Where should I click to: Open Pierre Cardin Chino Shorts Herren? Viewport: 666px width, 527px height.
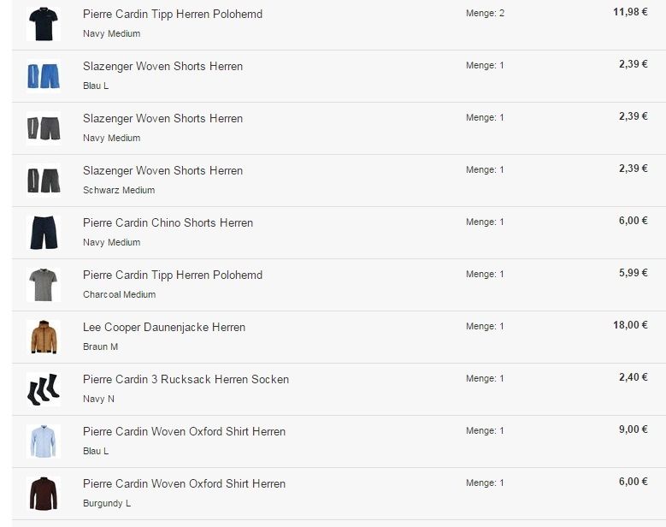168,223
